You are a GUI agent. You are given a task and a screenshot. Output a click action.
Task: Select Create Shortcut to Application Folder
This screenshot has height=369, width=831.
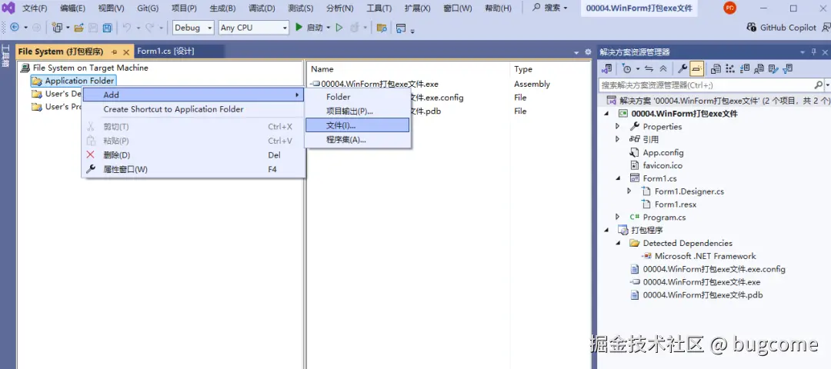pos(193,109)
